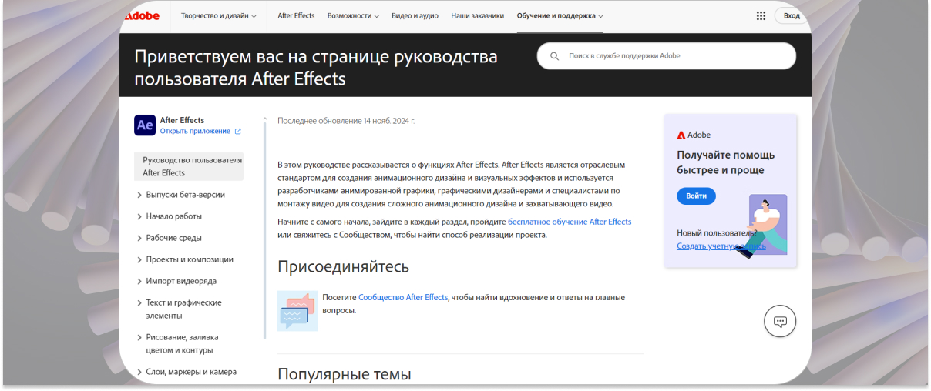The height and width of the screenshot is (391, 931).
Task: Open the chat support bubble icon
Action: [779, 321]
